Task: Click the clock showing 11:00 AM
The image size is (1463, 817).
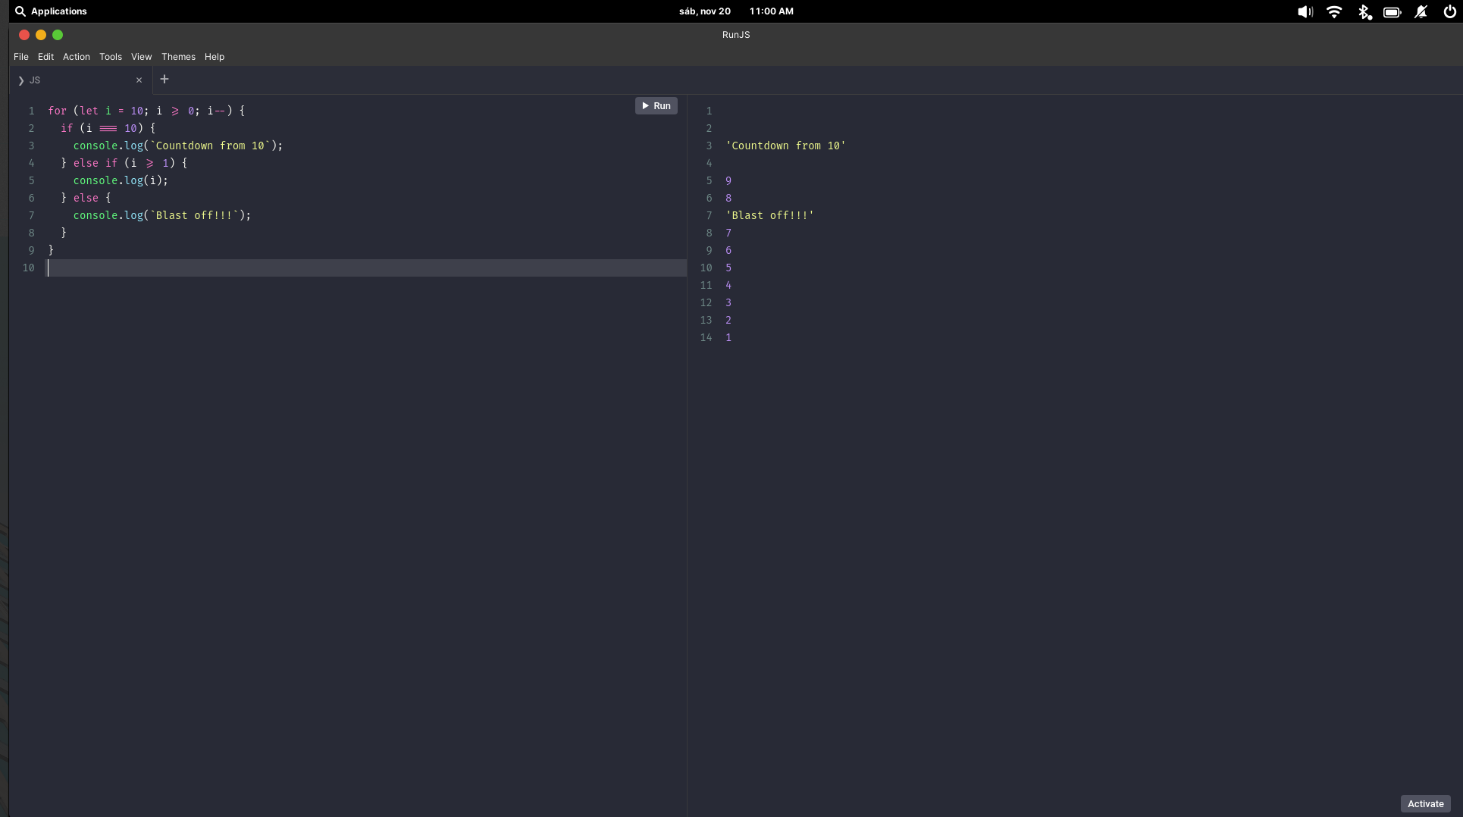Action: (771, 11)
